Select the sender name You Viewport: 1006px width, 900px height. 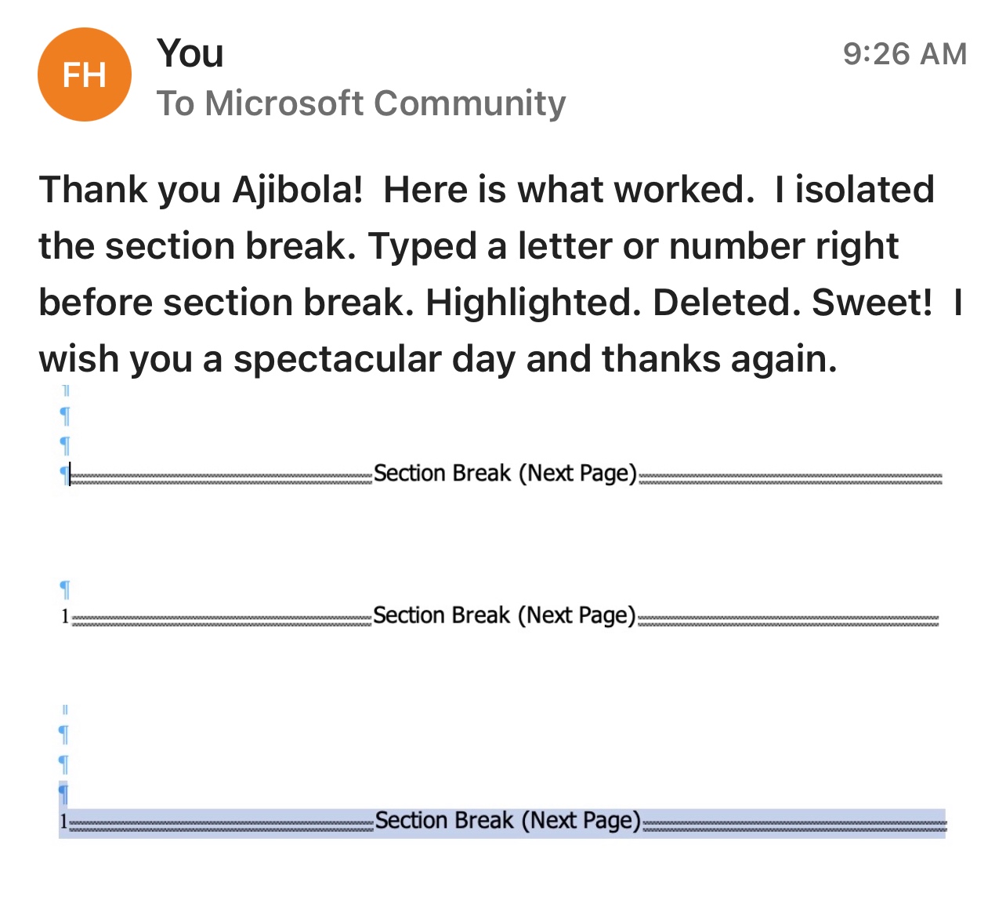tap(190, 53)
